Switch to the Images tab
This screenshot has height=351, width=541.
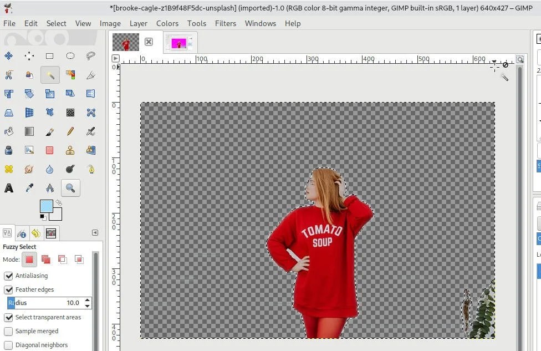[51, 233]
